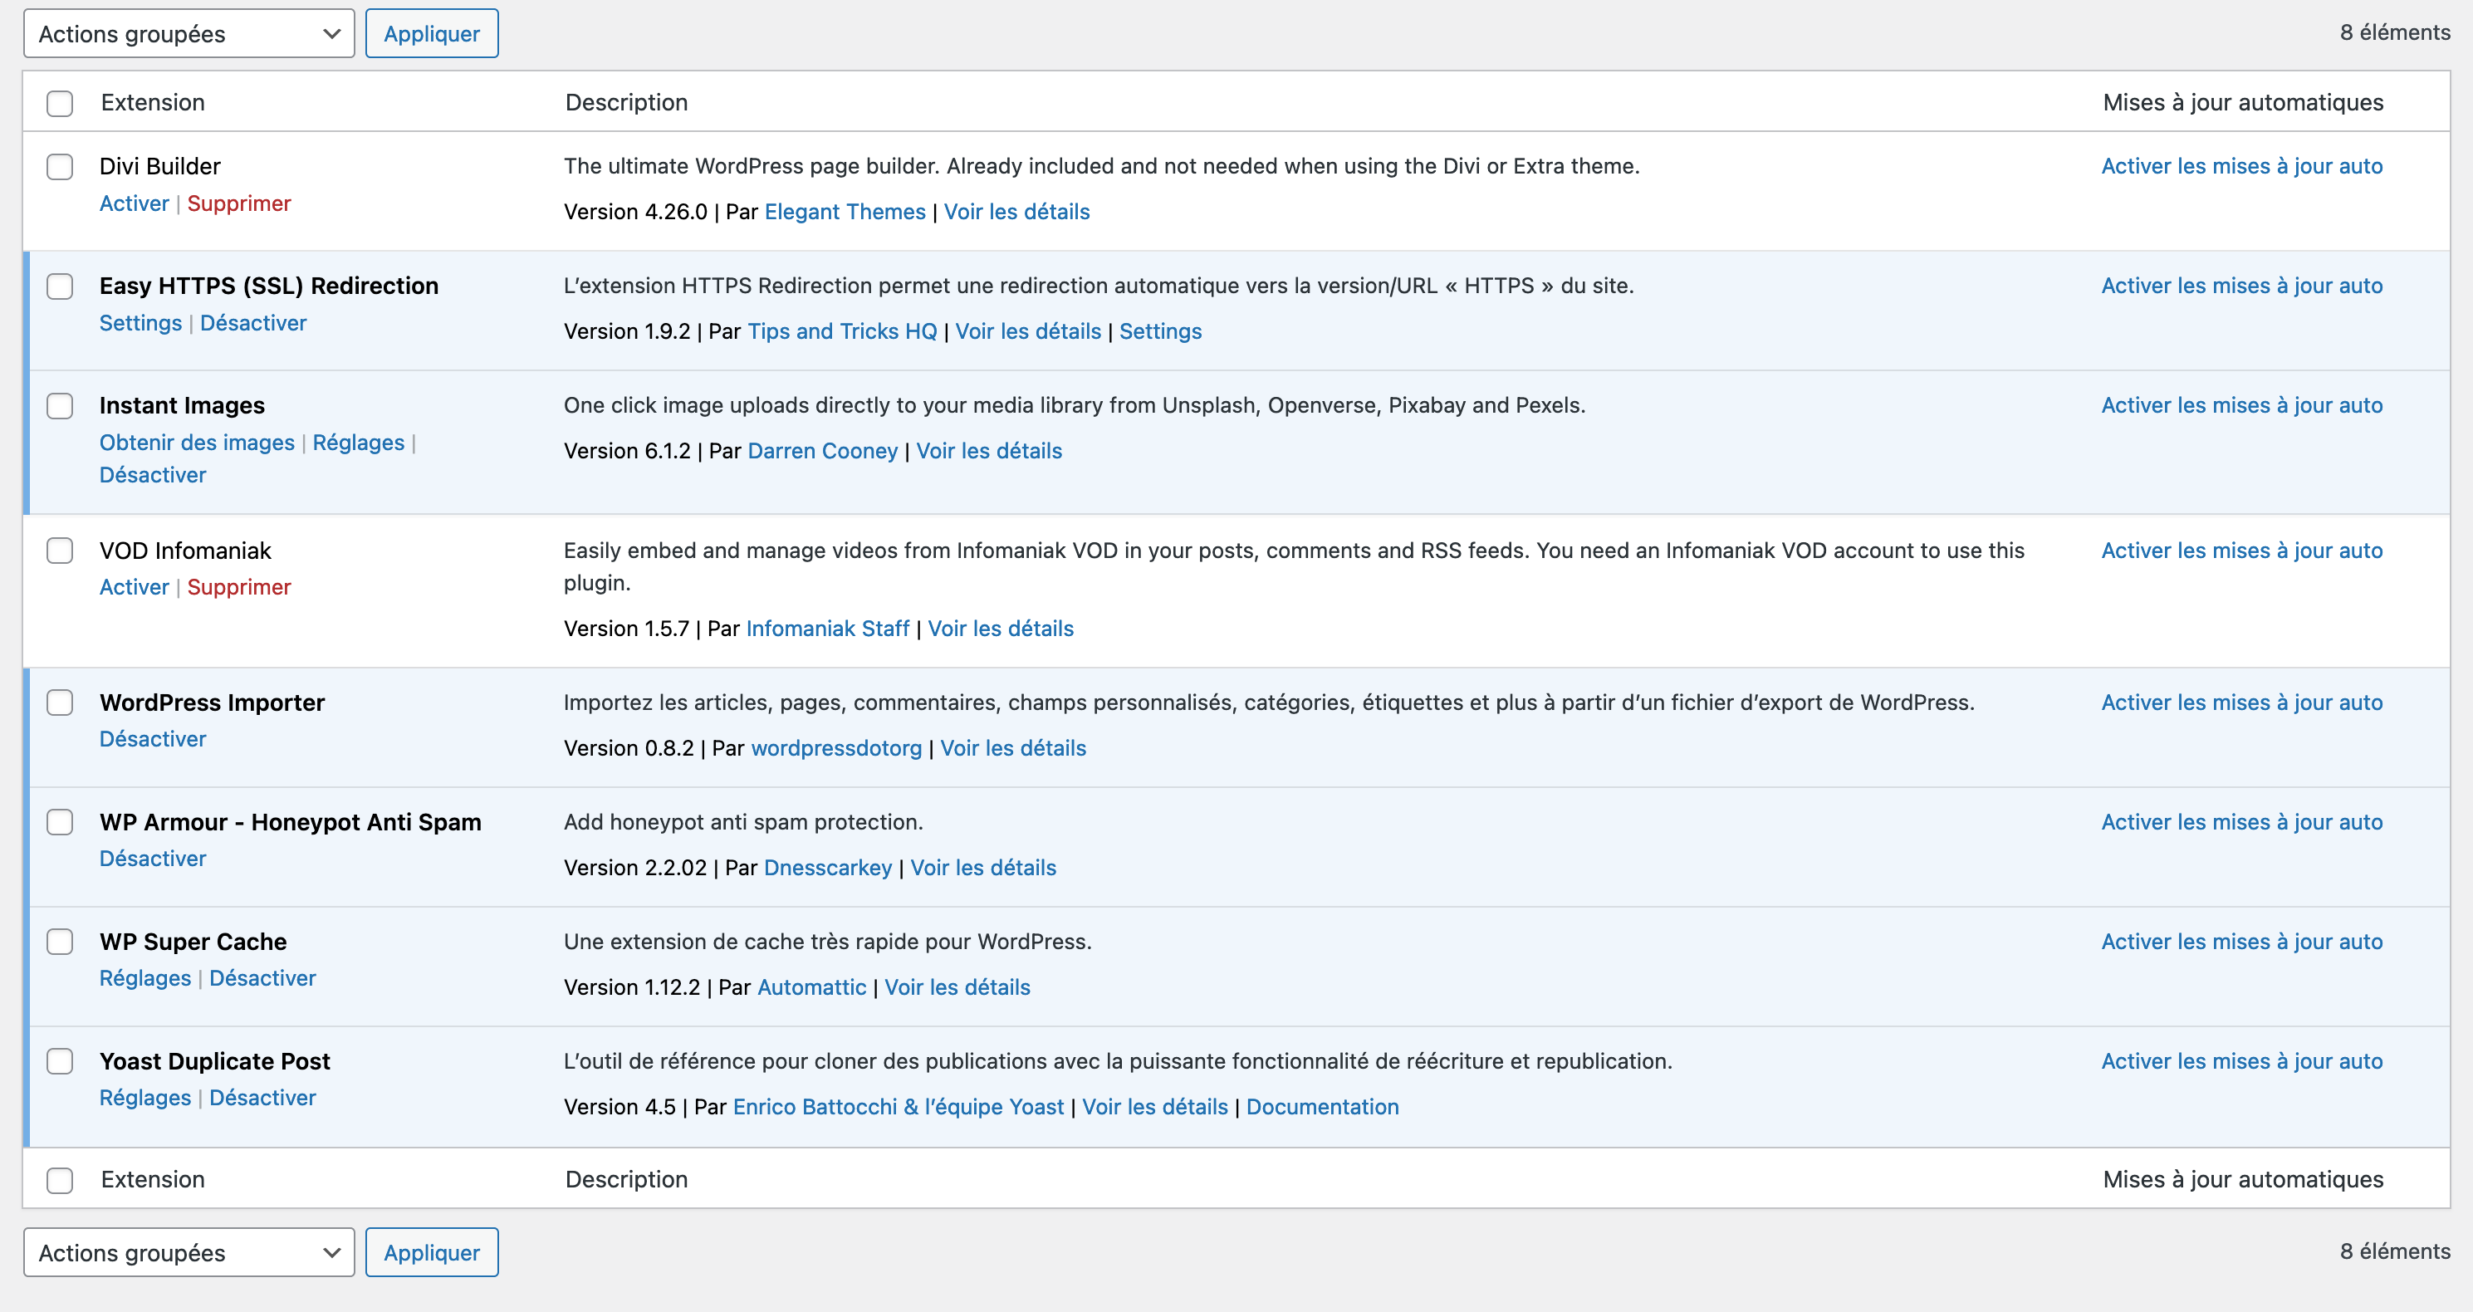The height and width of the screenshot is (1312, 2473).
Task: Deactivate WP Armour Honeypot Anti Spam
Action: click(x=153, y=859)
